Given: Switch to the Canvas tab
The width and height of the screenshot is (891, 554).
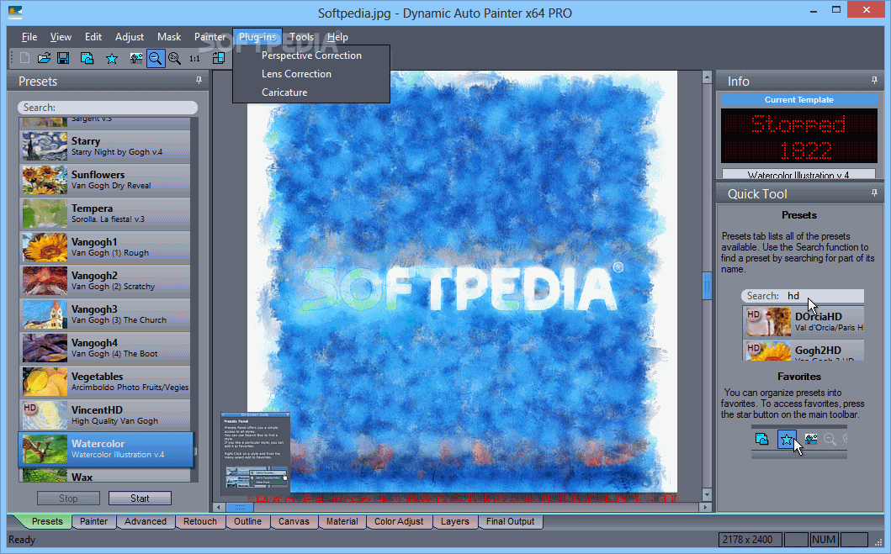Looking at the screenshot, I should tap(294, 521).
